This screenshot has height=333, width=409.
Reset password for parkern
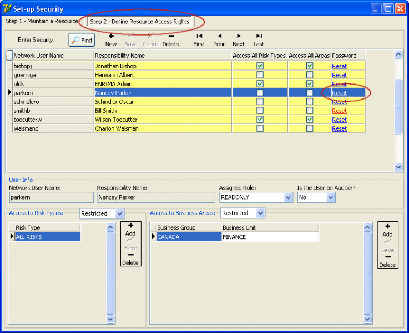click(340, 93)
